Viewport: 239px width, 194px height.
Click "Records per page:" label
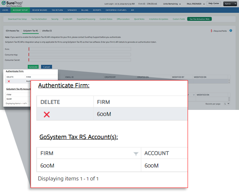pyautogui.click(x=213, y=104)
